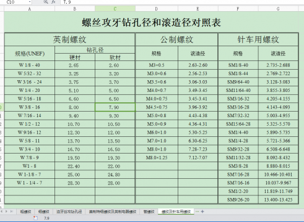This screenshot has height=222, width=304.
Task: Click the title 螺丝攻牙钻孔径和滚造径对照表
Action: [x=151, y=22]
